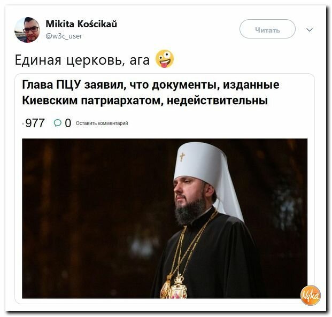Select the tweet text Единая церковь, ага
This screenshot has width=332, height=317.
coord(82,60)
